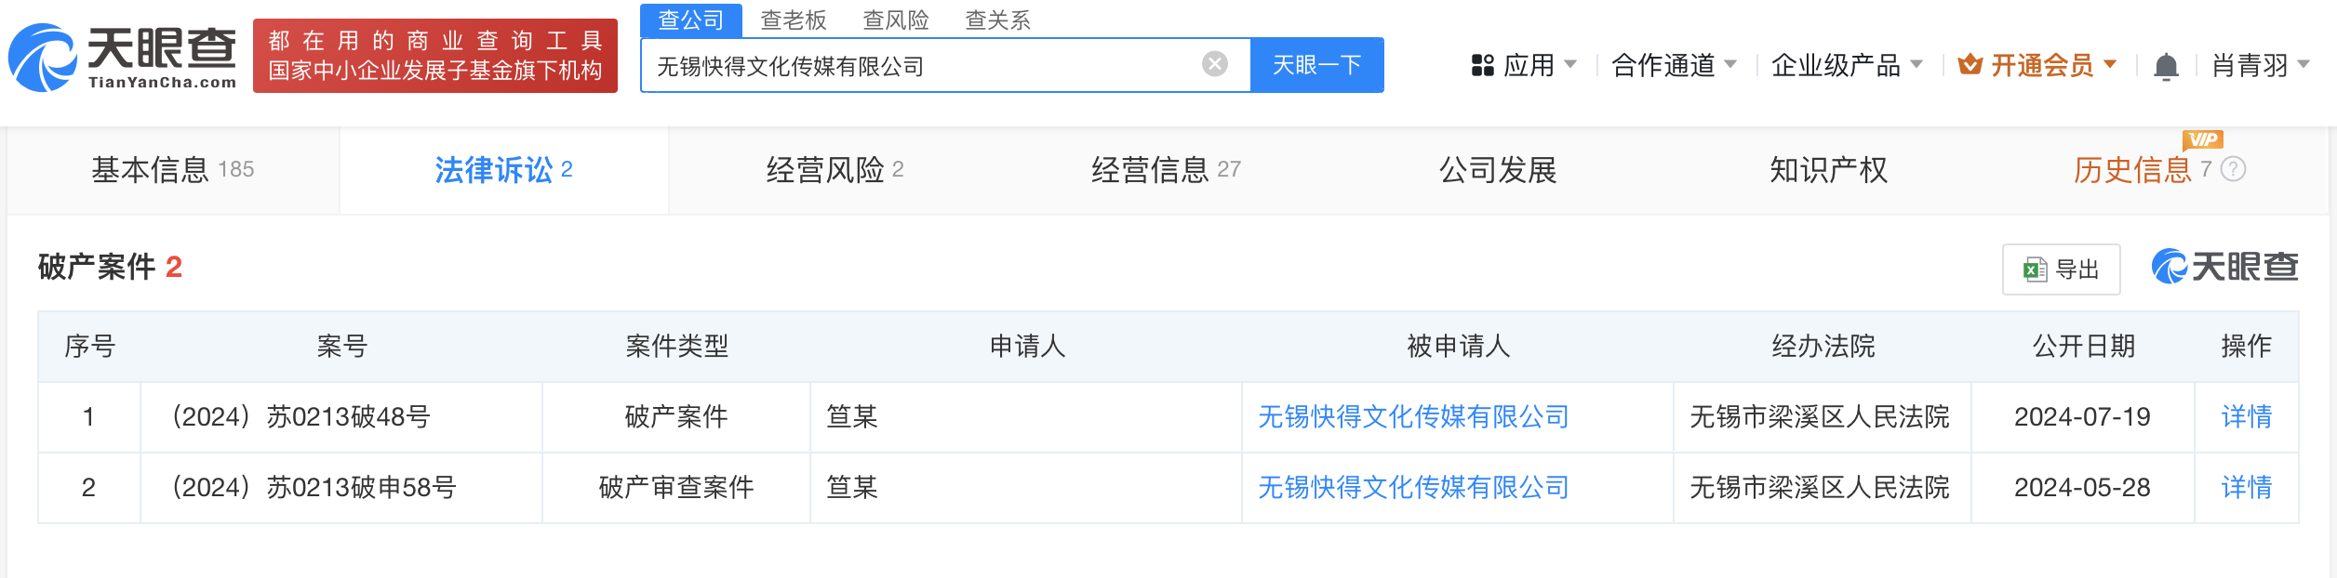This screenshot has height=578, width=2337.
Task: Click the Excel export icon
Action: [x=2035, y=270]
